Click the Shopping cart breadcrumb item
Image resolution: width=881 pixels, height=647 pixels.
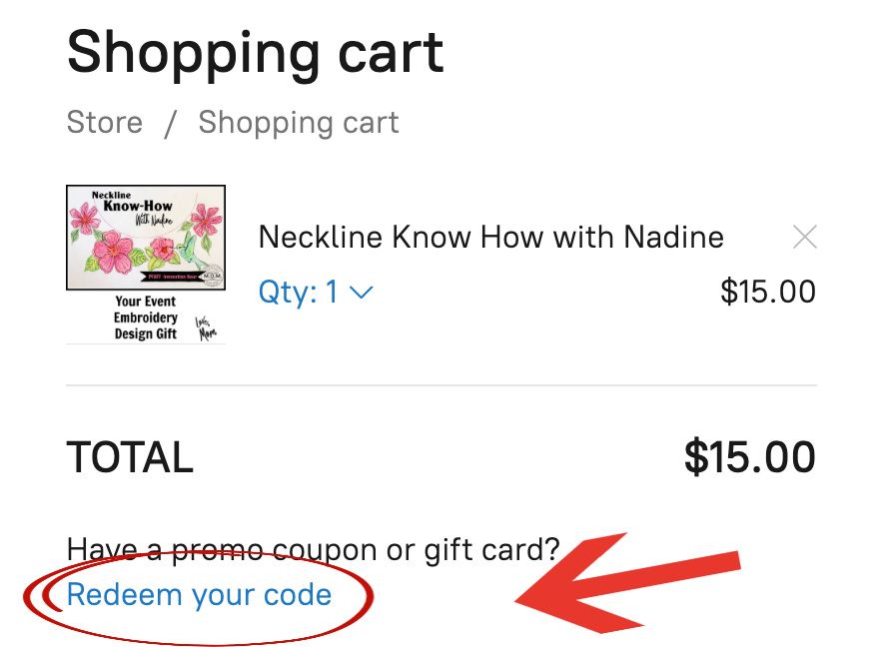[298, 123]
